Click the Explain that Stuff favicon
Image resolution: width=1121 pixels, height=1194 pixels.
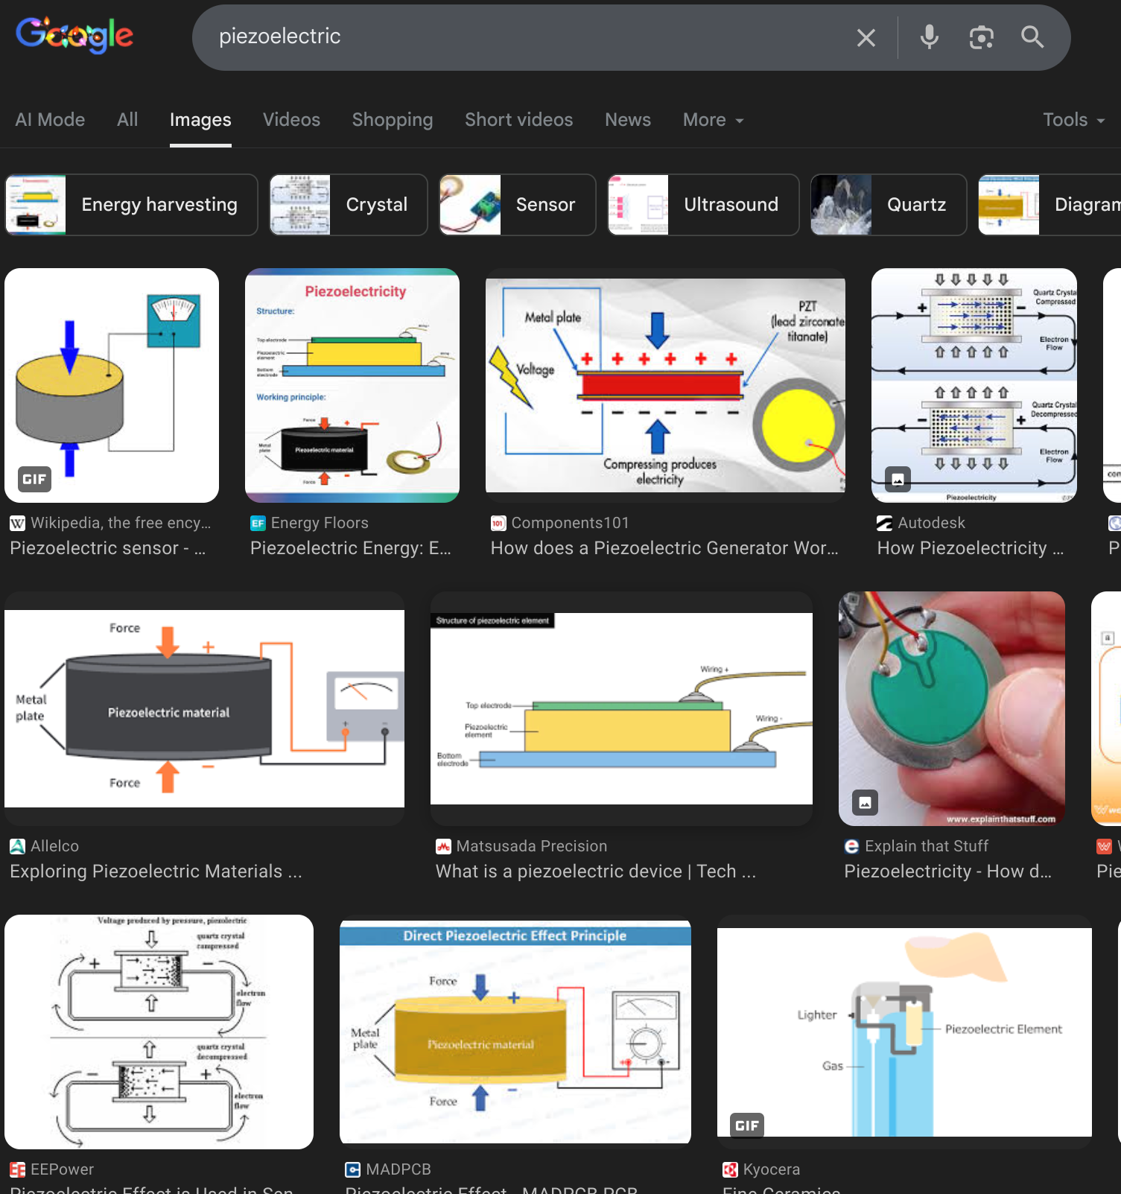click(x=851, y=846)
